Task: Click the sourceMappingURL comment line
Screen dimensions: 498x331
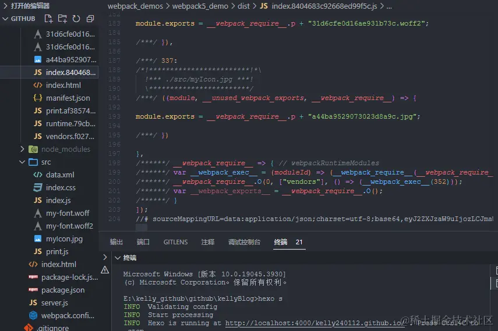Action: (x=315, y=219)
